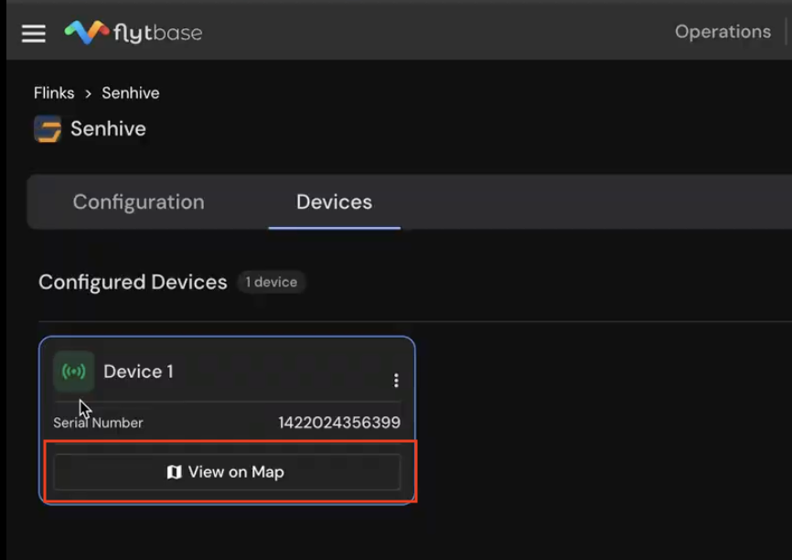The width and height of the screenshot is (792, 560).
Task: Click the Configured Devices heading
Action: 133,282
